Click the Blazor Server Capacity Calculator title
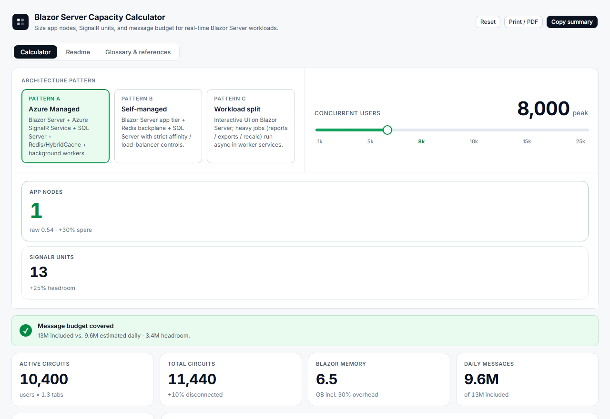 coord(100,17)
